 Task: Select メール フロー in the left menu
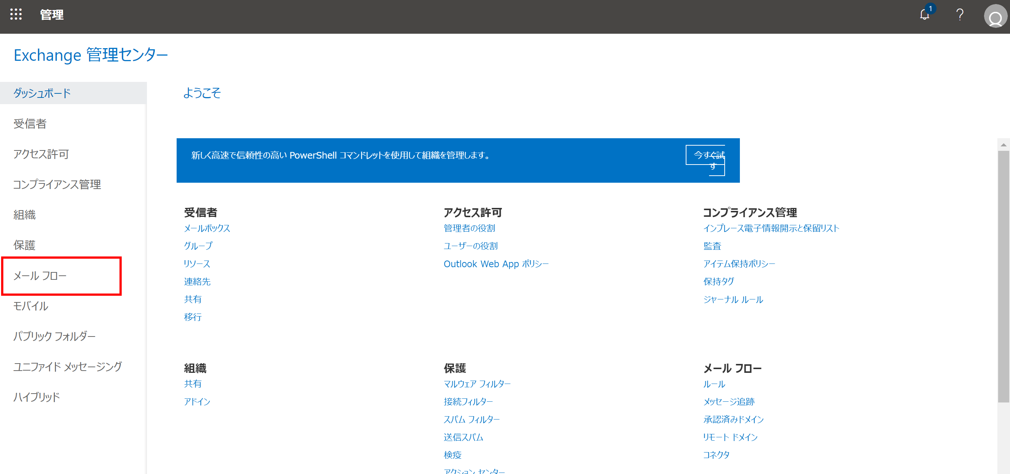pyautogui.click(x=40, y=276)
